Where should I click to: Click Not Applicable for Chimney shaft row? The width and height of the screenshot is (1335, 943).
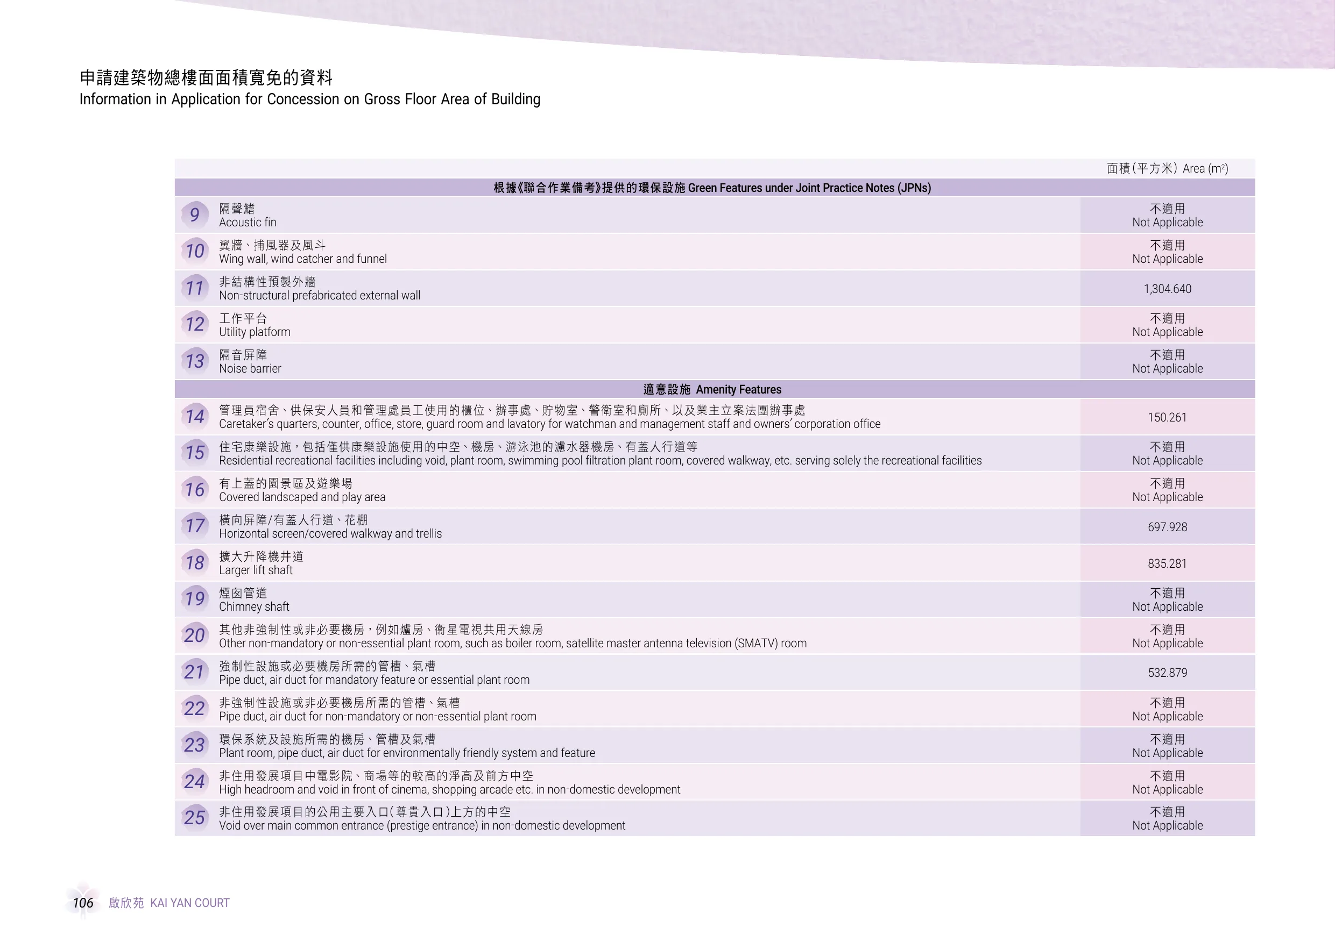click(x=1167, y=599)
